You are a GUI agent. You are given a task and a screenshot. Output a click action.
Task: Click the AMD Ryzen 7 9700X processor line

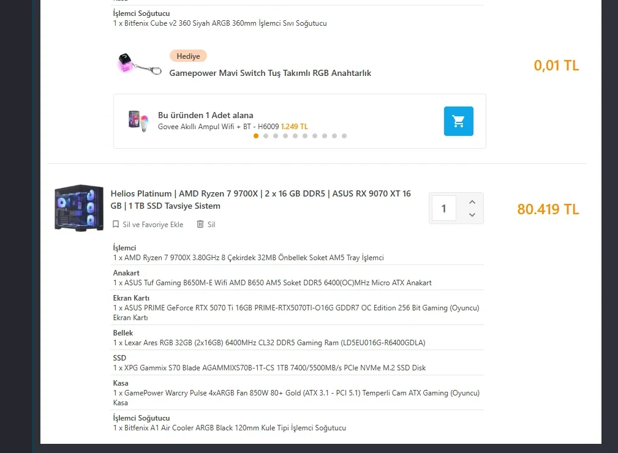point(248,258)
